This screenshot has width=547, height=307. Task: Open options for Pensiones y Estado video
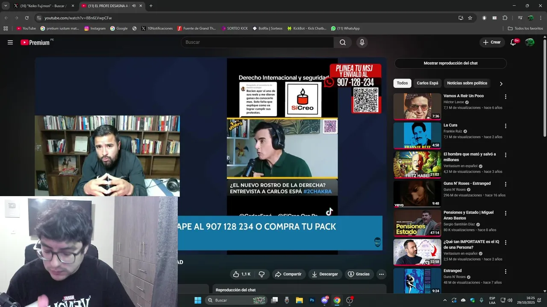pyautogui.click(x=506, y=213)
